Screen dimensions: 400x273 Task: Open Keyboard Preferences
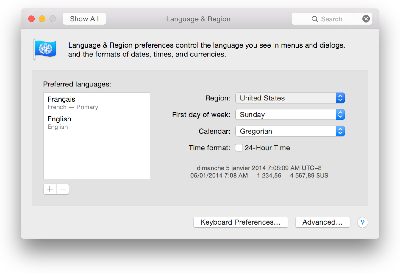[240, 222]
